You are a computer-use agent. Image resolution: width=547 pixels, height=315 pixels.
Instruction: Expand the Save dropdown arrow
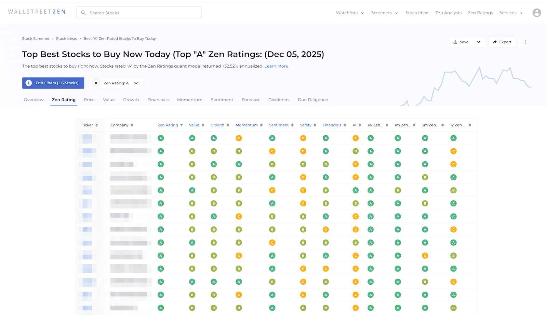pyautogui.click(x=479, y=42)
